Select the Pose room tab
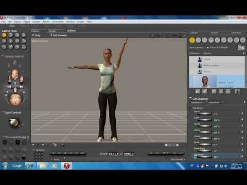Viewport: 247px width, 185px height. pyautogui.click(x=12, y=26)
